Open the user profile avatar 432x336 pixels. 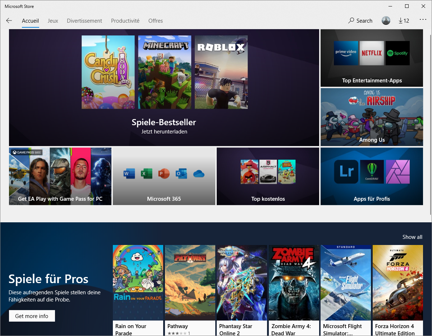(386, 21)
